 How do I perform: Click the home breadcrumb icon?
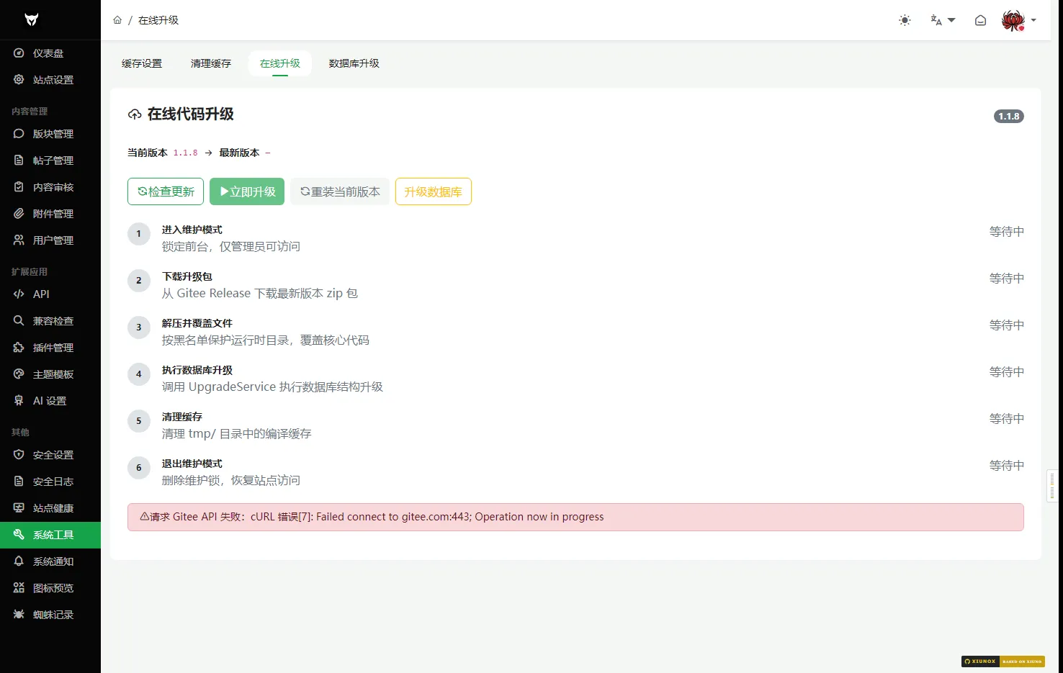(x=117, y=20)
